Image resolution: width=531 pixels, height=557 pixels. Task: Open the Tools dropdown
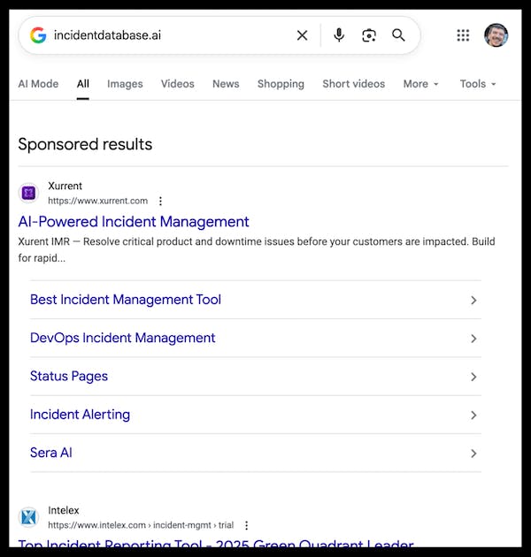point(478,84)
